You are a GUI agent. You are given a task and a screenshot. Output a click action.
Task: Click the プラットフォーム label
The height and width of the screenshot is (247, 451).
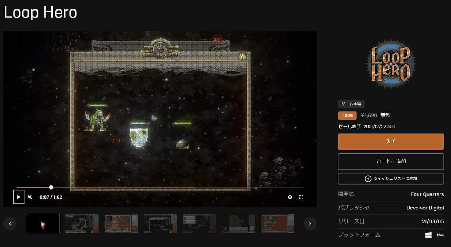point(359,235)
